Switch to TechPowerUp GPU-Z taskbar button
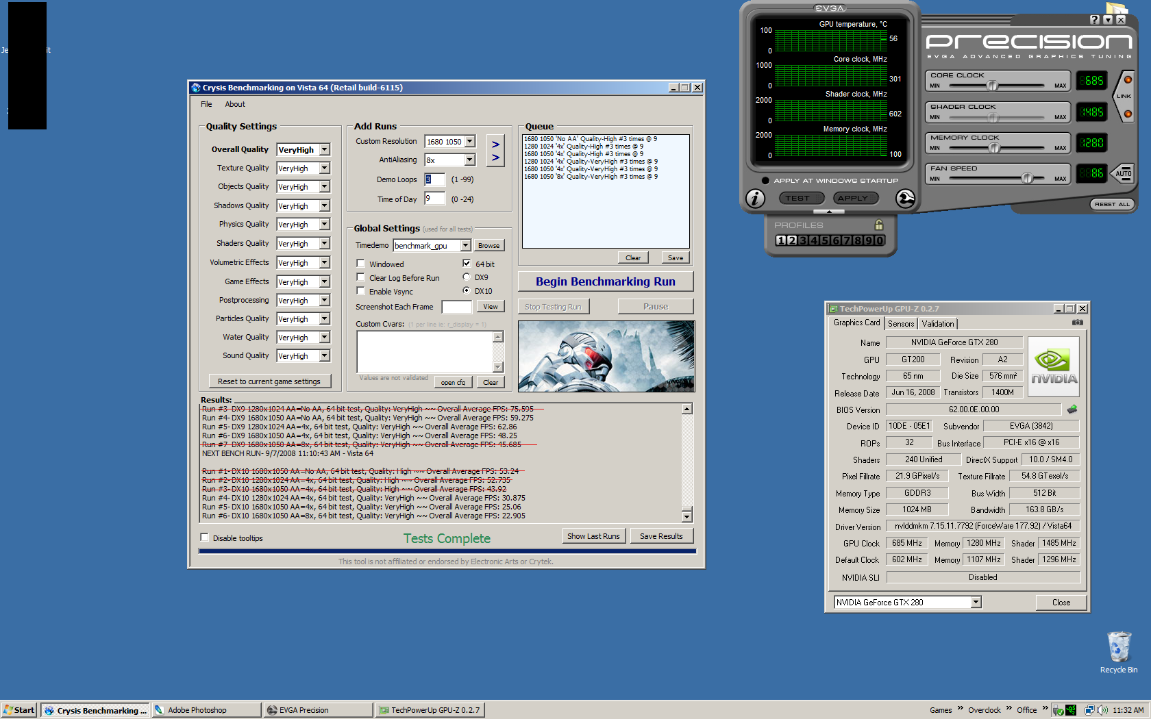This screenshot has width=1151, height=719. (x=430, y=710)
